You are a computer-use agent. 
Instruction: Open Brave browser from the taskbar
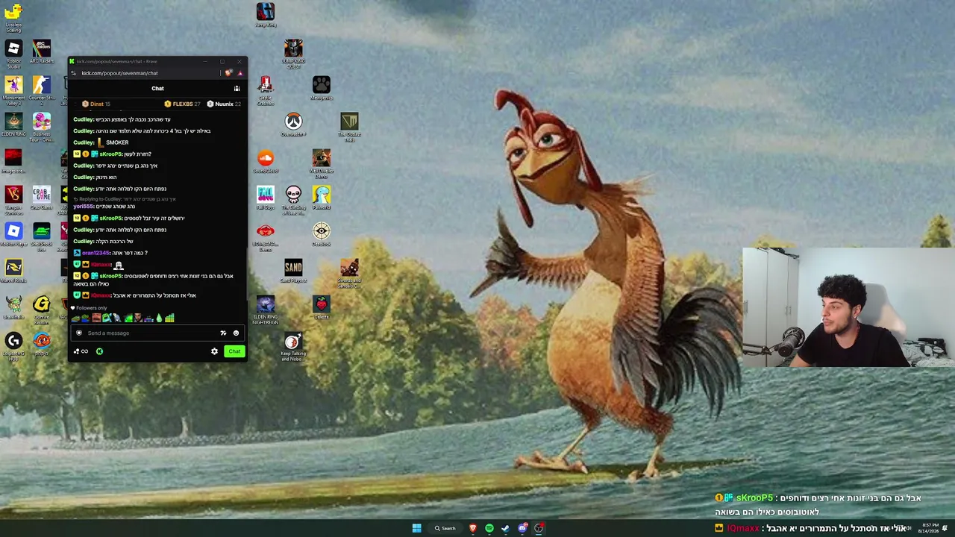472,528
